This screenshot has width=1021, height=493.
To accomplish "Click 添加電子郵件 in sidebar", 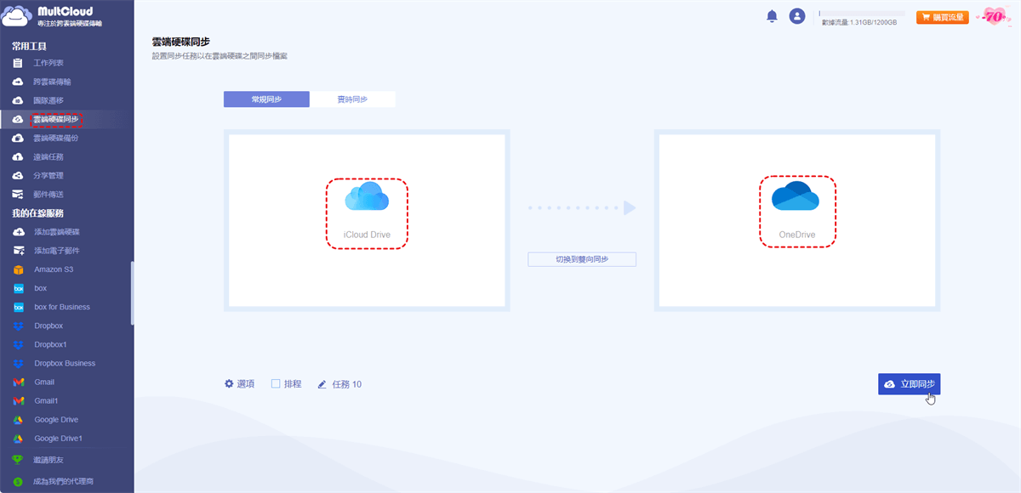I will 56,251.
